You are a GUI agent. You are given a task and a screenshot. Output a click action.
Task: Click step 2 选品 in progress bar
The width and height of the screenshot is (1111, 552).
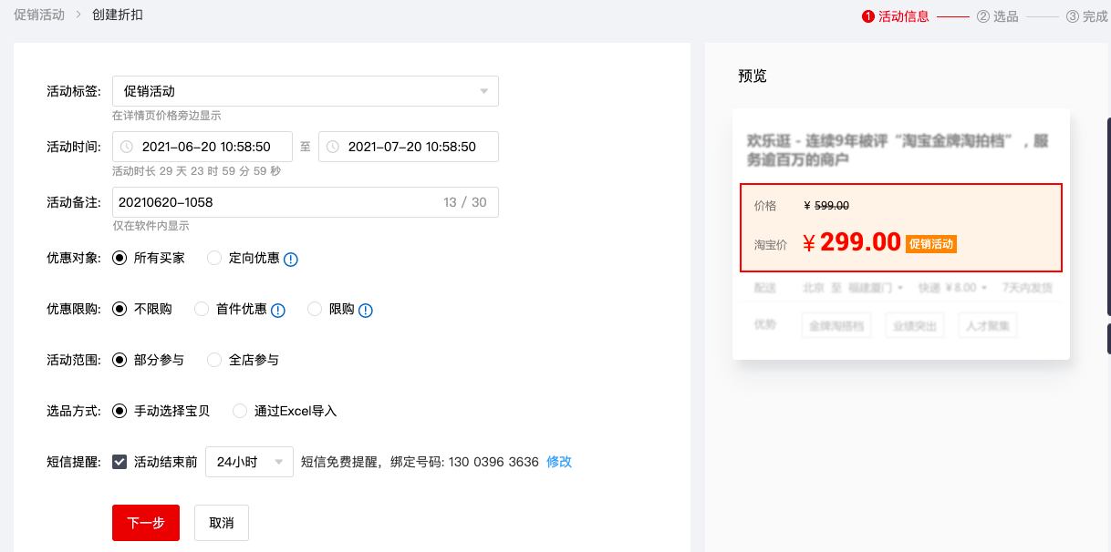click(x=998, y=16)
